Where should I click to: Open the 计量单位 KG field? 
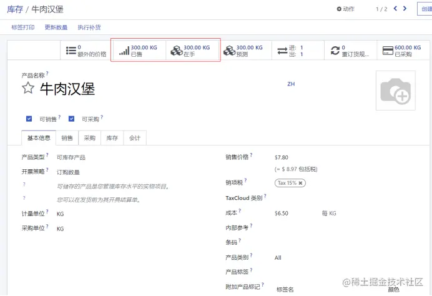tap(60, 214)
